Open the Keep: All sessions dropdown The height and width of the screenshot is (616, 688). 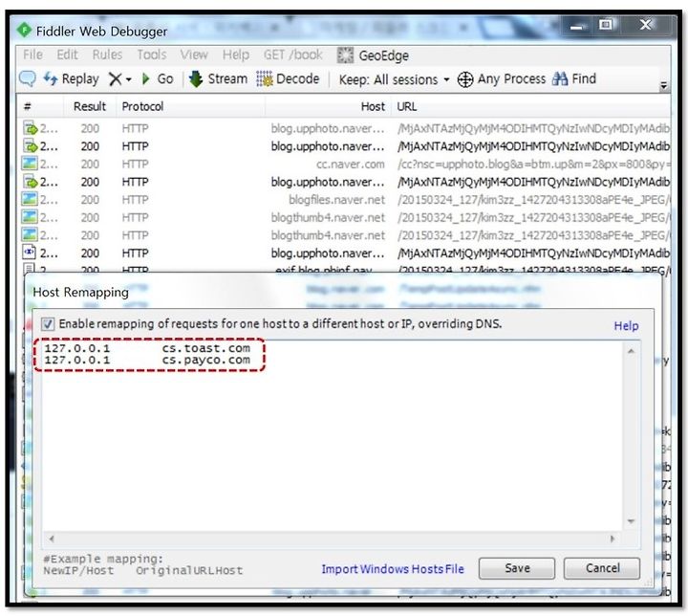click(394, 79)
